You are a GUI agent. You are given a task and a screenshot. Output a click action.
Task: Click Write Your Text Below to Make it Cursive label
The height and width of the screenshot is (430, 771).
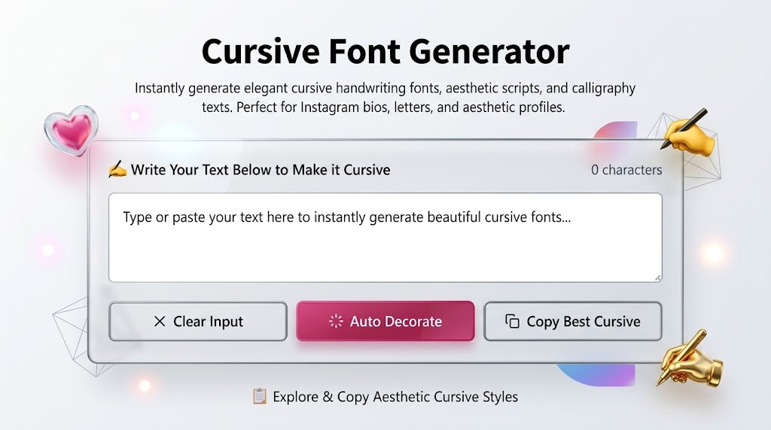pos(261,170)
